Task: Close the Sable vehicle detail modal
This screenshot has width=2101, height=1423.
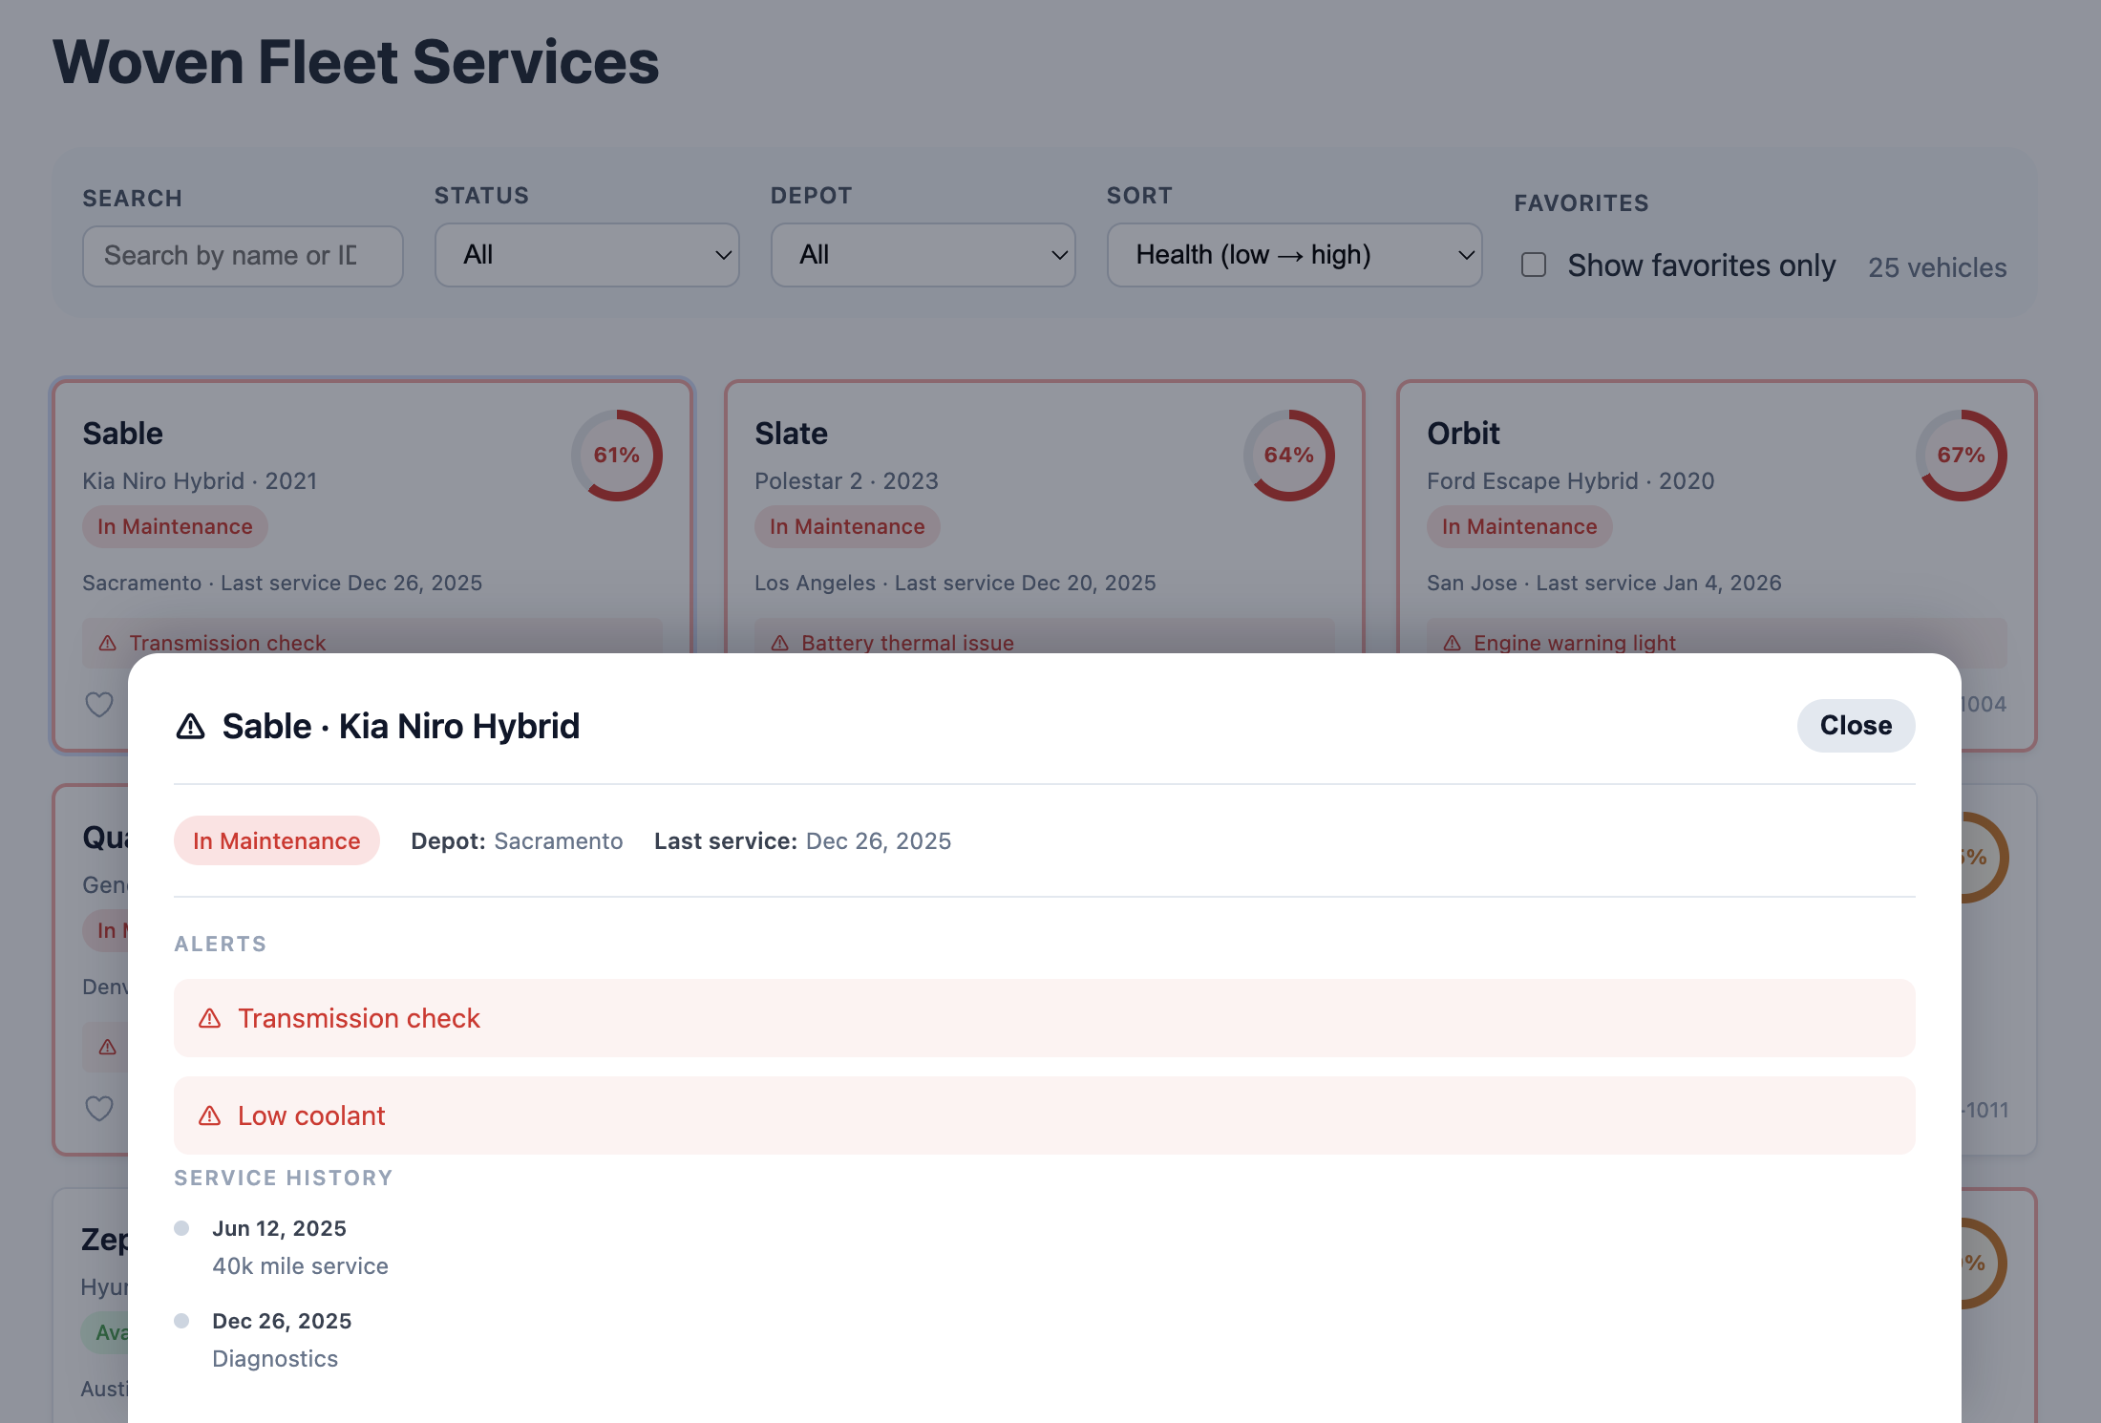Action: [x=1855, y=726]
